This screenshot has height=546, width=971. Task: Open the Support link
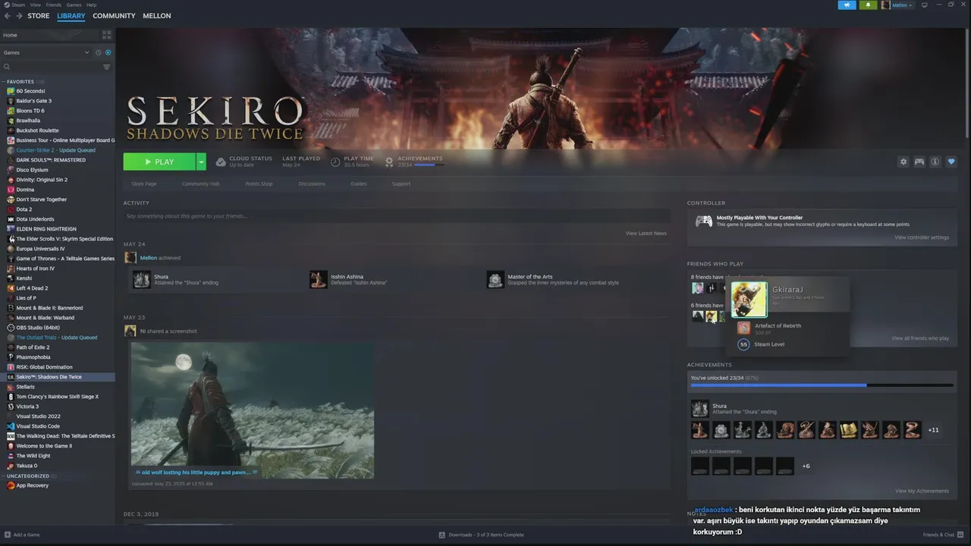point(401,184)
